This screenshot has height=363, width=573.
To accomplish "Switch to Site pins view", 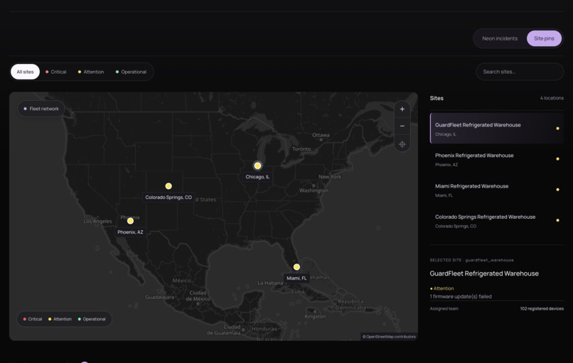I will [x=544, y=38].
